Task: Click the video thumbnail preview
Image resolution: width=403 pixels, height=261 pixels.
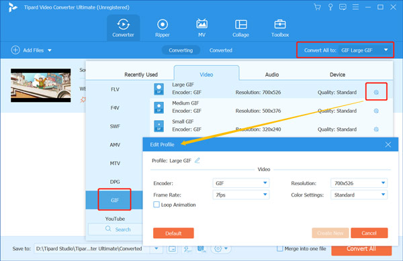Action: click(x=40, y=85)
